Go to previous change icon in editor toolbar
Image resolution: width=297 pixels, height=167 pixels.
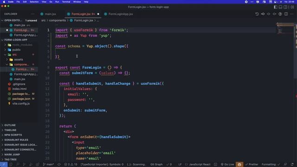pyautogui.click(x=263, y=14)
